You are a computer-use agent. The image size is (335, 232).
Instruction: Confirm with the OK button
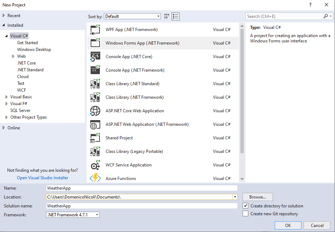point(288,225)
